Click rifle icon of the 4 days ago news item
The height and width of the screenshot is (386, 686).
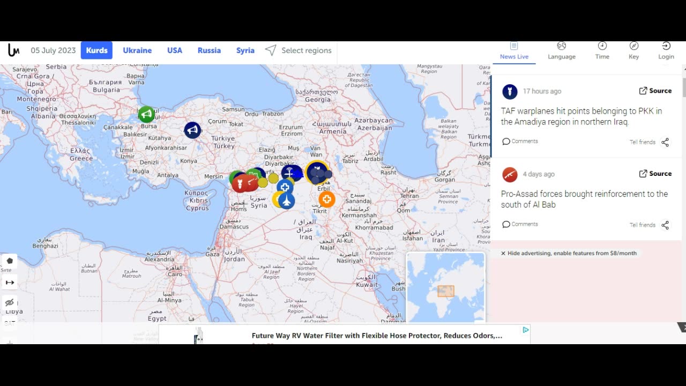tap(510, 174)
